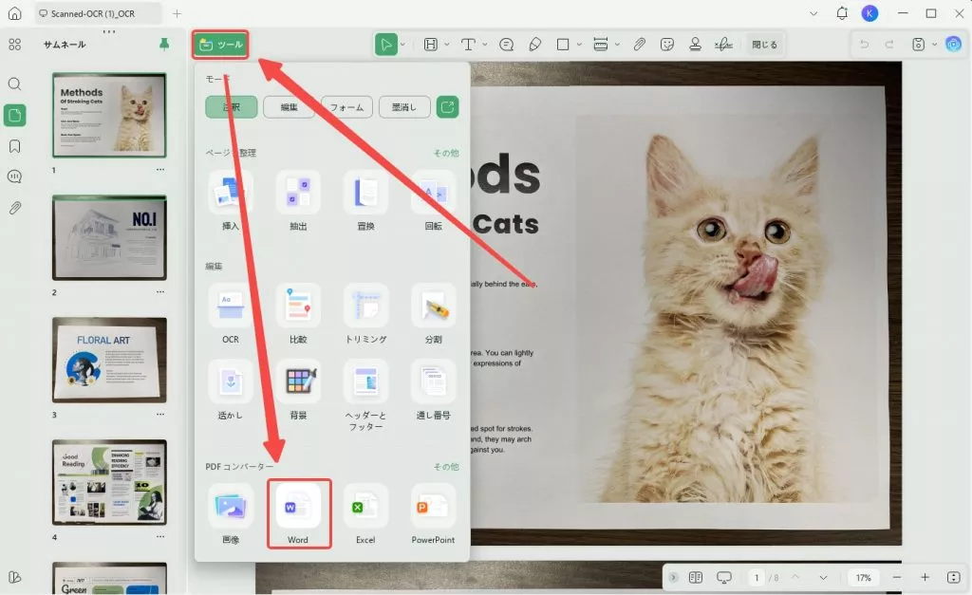The height and width of the screenshot is (595, 972).
Task: Expand the save options dropdown arrow
Action: (x=934, y=45)
